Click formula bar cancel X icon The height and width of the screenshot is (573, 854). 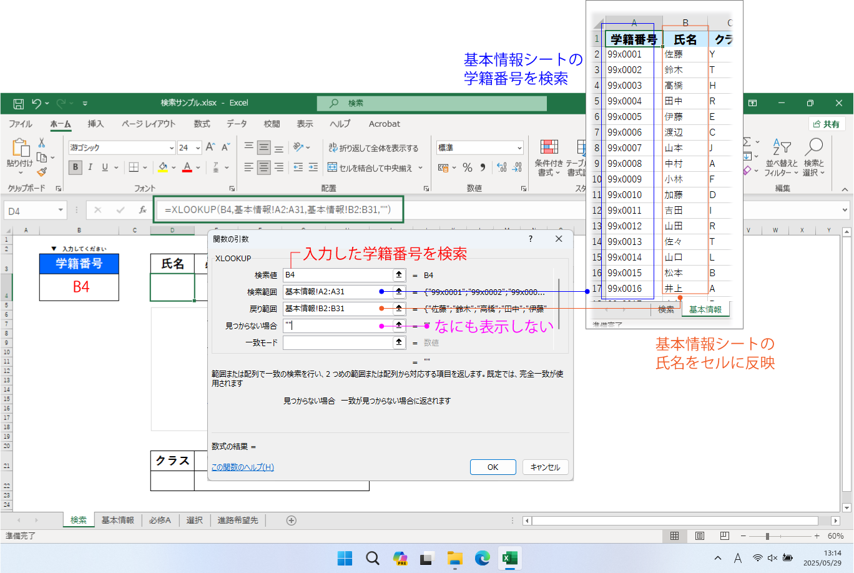pyautogui.click(x=98, y=210)
